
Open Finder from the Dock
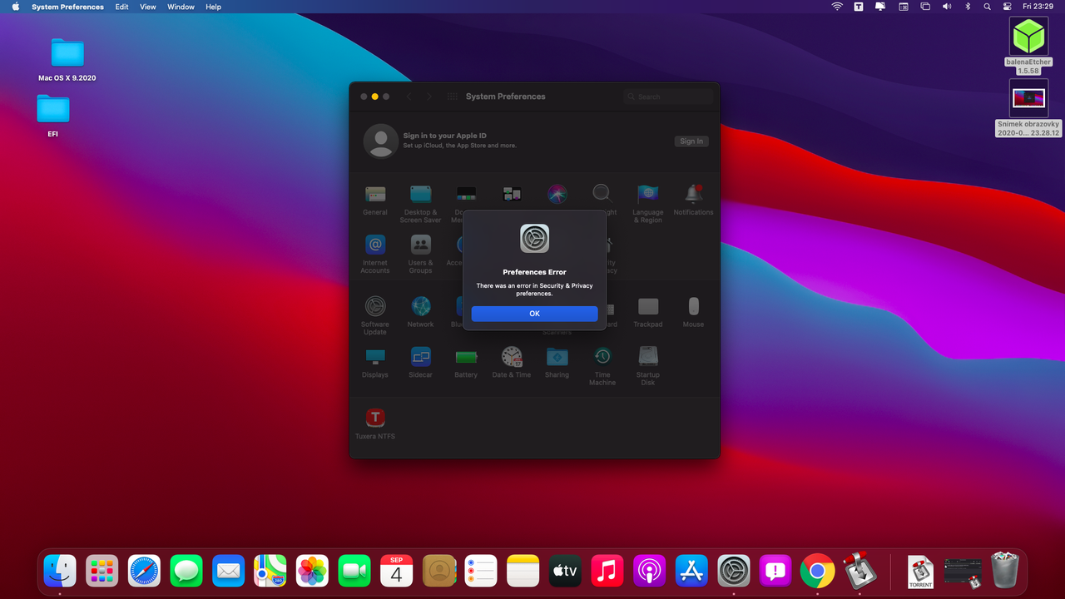pos(60,571)
